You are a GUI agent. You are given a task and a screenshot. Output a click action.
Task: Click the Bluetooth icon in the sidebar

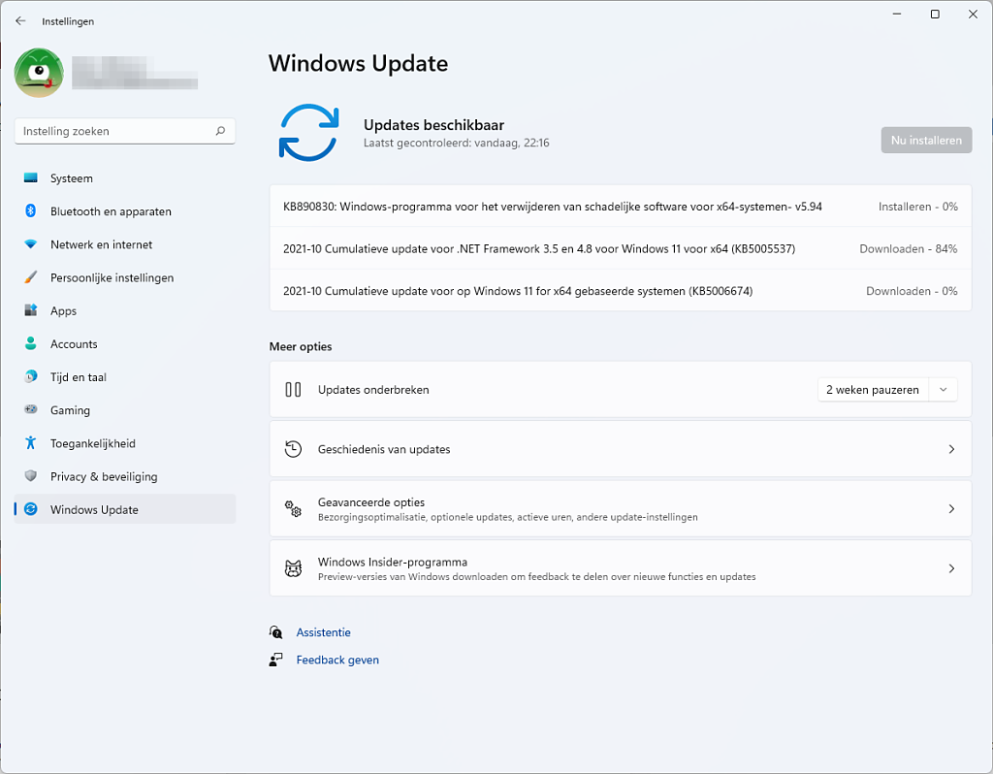[30, 210]
